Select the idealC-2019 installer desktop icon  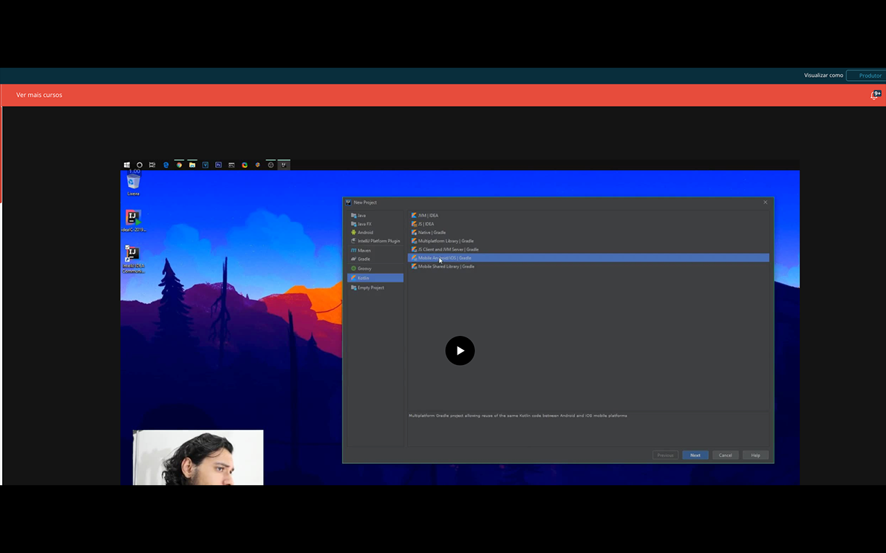coord(134,221)
